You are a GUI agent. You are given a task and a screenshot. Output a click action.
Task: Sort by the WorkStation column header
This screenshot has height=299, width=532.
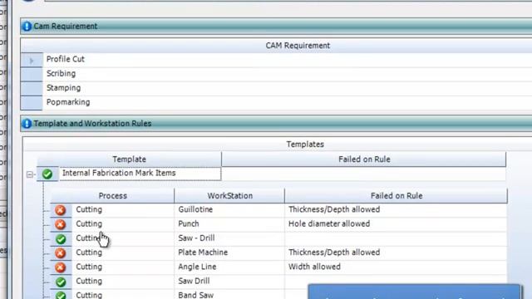(x=229, y=196)
